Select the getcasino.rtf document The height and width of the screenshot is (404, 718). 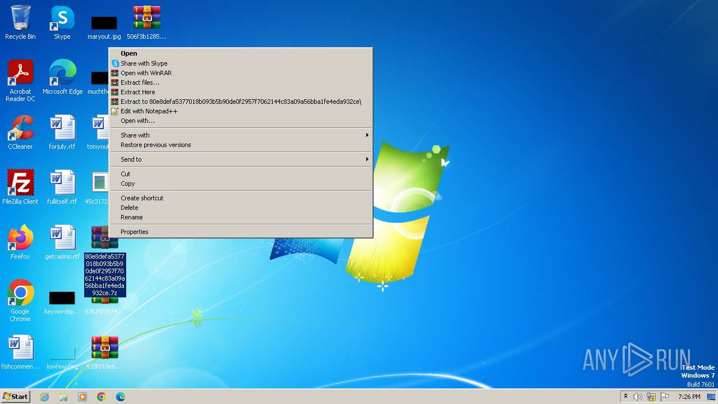pos(62,243)
